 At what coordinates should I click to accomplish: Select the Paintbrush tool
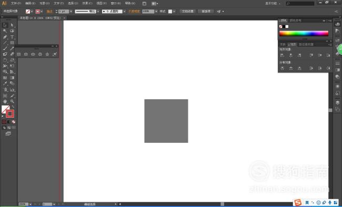click(5, 48)
